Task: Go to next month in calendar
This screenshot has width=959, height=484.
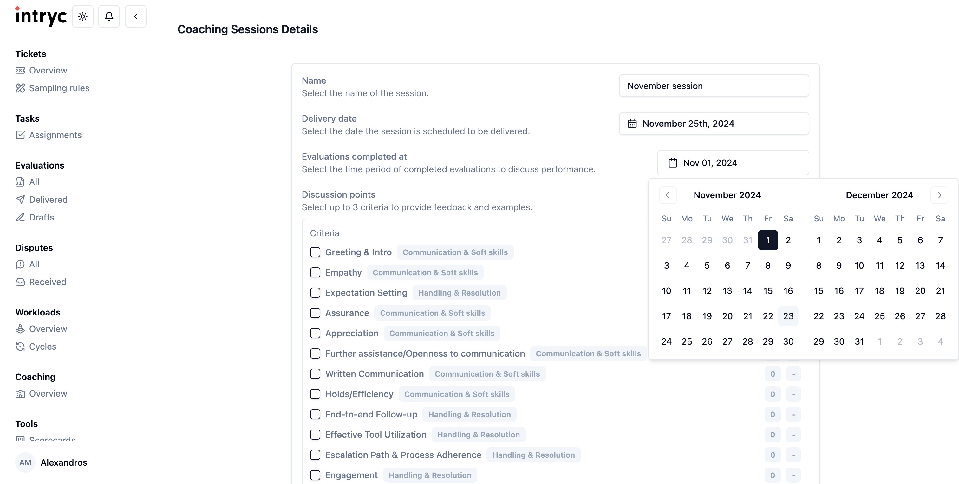Action: (x=939, y=195)
